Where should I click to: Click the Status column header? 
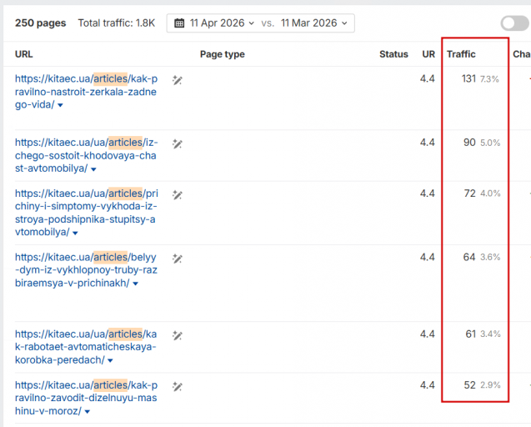click(x=393, y=54)
